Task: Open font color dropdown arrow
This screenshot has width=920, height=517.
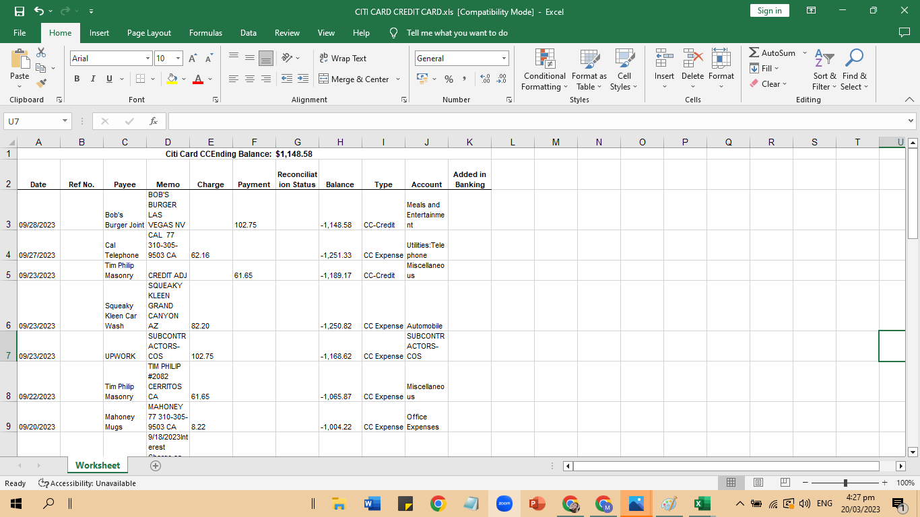Action: click(x=210, y=79)
